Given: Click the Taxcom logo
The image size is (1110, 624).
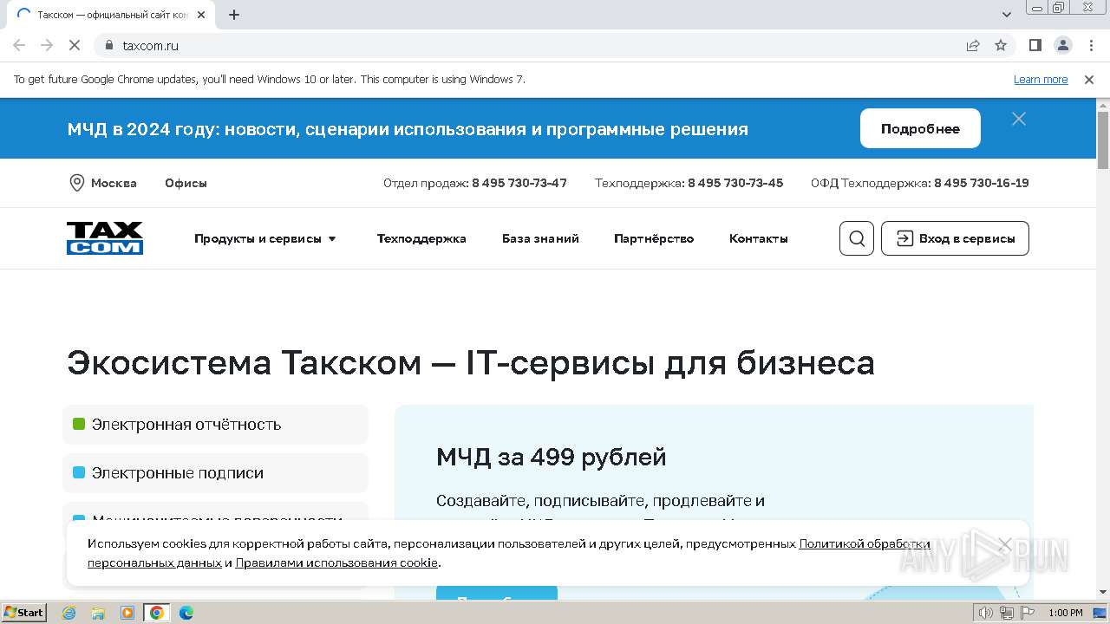Looking at the screenshot, I should [x=105, y=238].
